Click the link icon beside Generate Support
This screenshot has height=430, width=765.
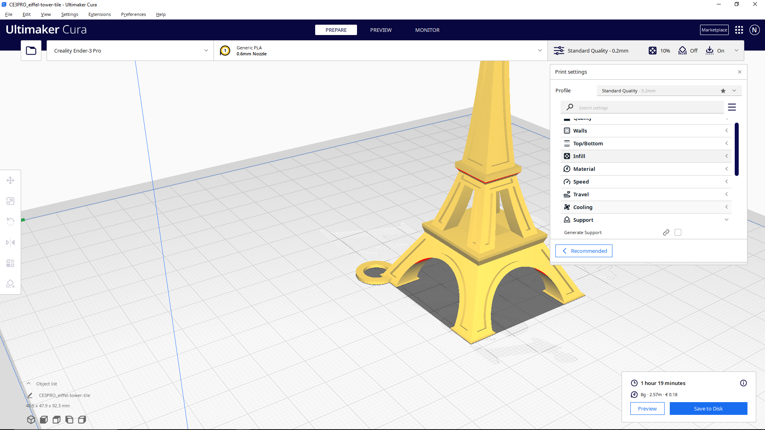pyautogui.click(x=666, y=233)
